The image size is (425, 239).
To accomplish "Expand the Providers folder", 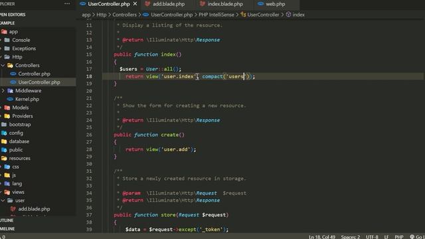I will coord(22,116).
